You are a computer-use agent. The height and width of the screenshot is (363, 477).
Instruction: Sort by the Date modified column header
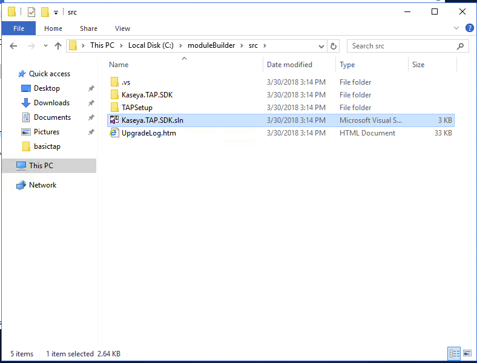[289, 65]
